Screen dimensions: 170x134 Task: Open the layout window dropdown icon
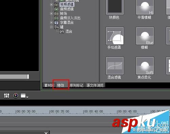point(24,96)
